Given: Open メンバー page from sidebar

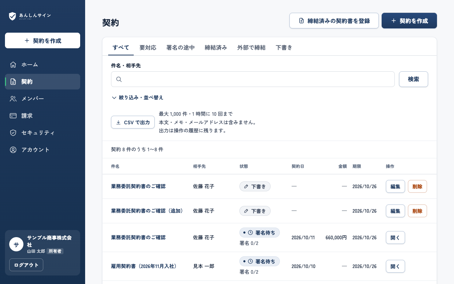Looking at the screenshot, I should pyautogui.click(x=43, y=99).
